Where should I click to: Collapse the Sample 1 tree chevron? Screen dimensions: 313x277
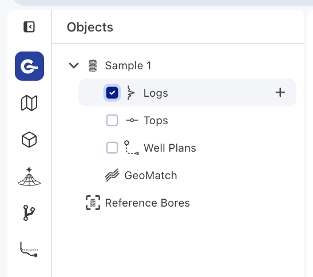74,65
